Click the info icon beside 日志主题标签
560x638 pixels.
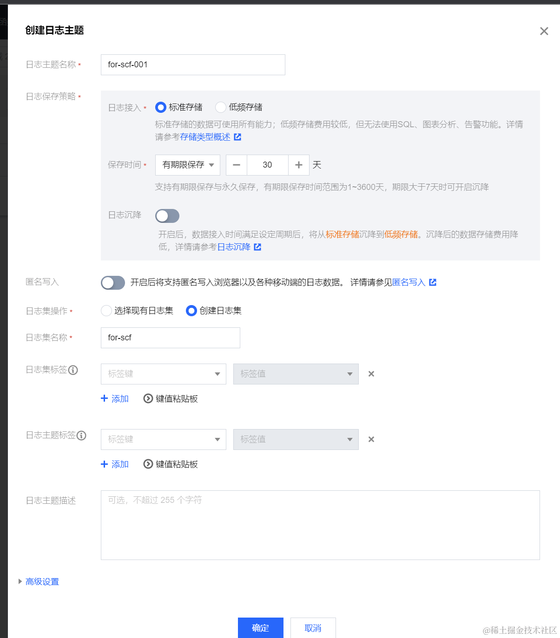pyautogui.click(x=81, y=436)
